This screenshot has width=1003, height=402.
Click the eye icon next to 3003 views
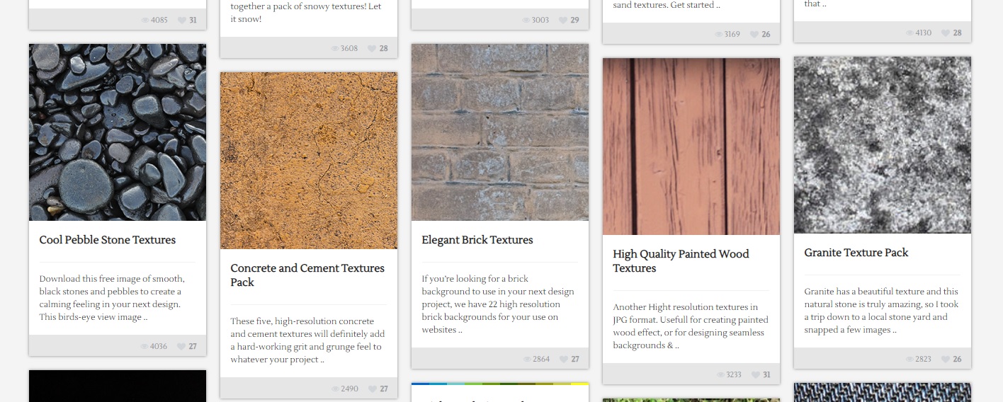[527, 21]
